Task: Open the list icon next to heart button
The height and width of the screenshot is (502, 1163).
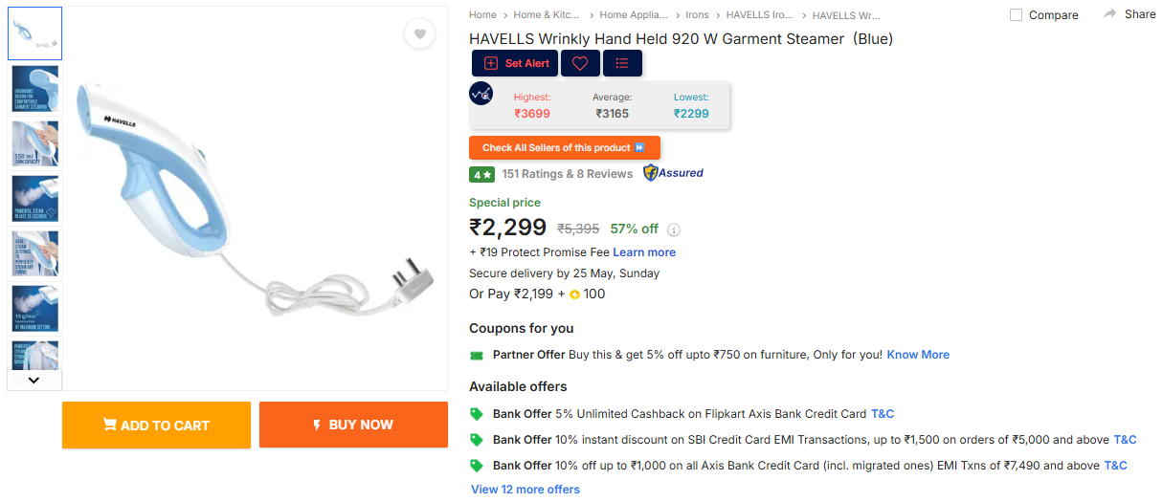Action: pos(622,63)
